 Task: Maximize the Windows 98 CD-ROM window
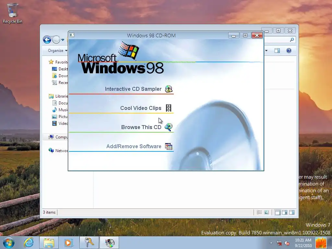tap(245, 35)
